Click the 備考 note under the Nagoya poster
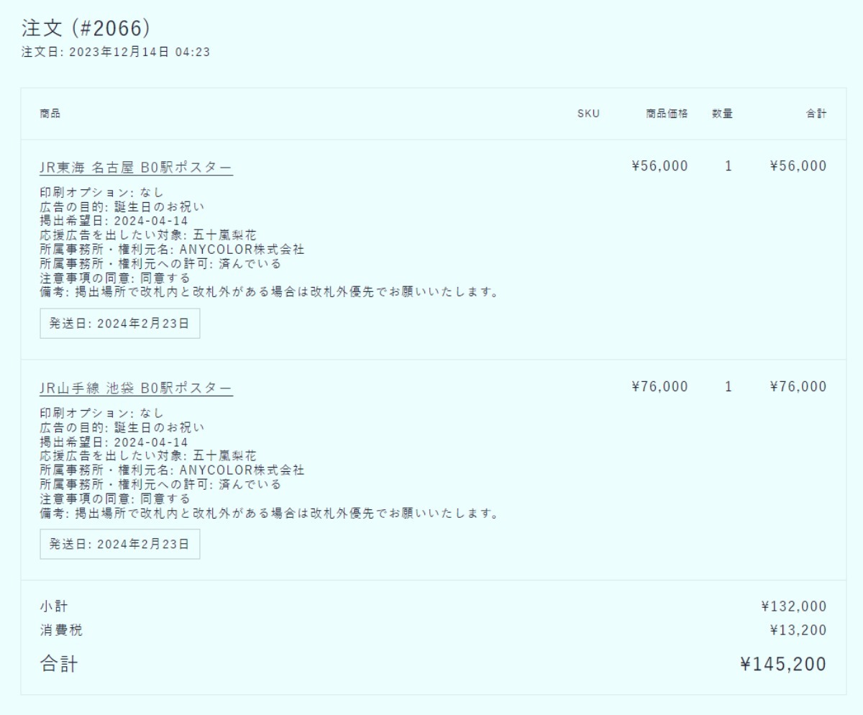This screenshot has height=715, width=863. (x=270, y=292)
